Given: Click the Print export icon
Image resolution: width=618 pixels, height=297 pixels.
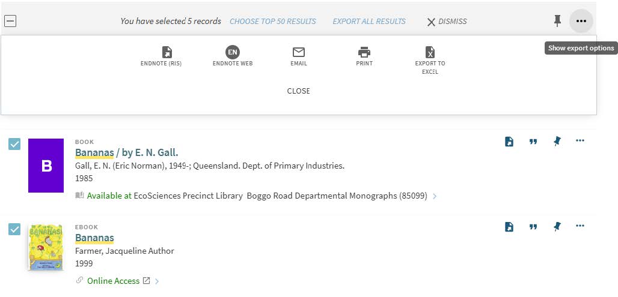Looking at the screenshot, I should (364, 53).
